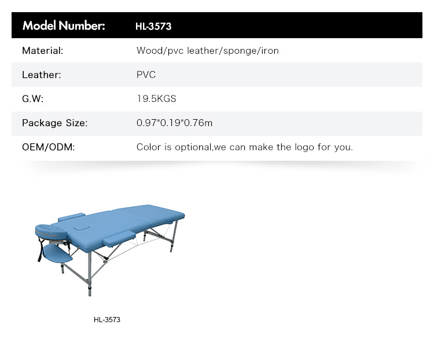Image resolution: width=434 pixels, height=354 pixels.
Task: Select the 0.97*0.19*0.76m package dimensions
Action: coord(174,123)
